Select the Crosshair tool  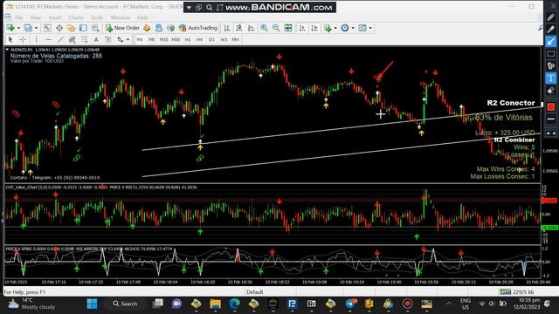point(23,39)
